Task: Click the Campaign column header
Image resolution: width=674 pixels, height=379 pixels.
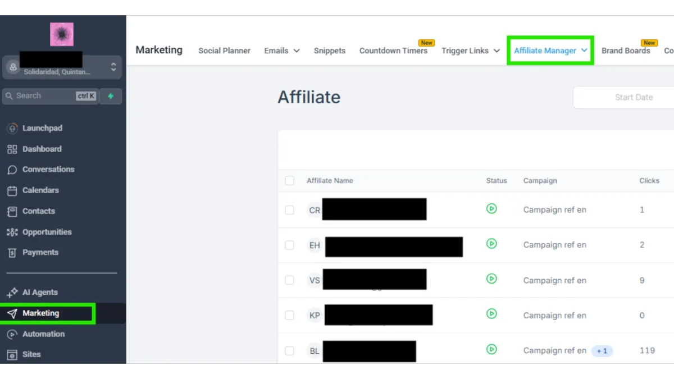Action: point(540,181)
